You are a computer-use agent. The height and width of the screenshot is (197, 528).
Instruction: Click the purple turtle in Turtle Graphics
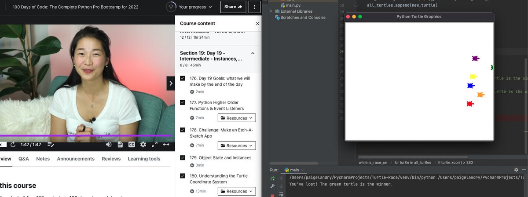475,58
